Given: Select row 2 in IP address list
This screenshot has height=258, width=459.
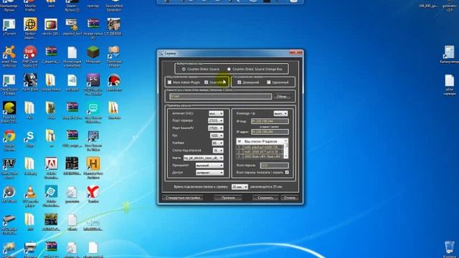Looking at the screenshot, I should [x=260, y=152].
